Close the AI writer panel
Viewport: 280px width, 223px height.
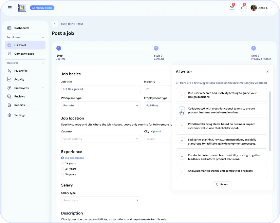tap(267, 72)
